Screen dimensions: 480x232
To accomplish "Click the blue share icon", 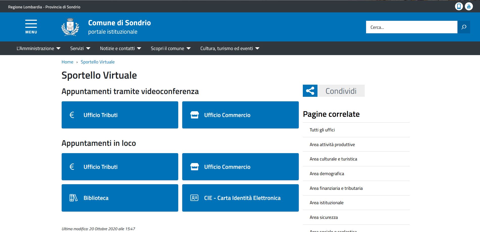I will pos(310,91).
